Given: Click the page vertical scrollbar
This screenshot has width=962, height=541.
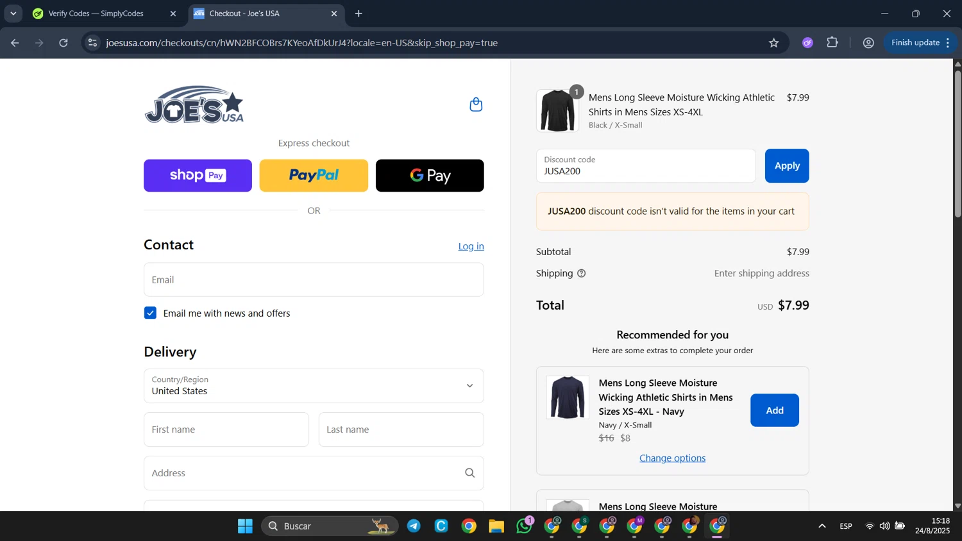Looking at the screenshot, I should click(958, 144).
